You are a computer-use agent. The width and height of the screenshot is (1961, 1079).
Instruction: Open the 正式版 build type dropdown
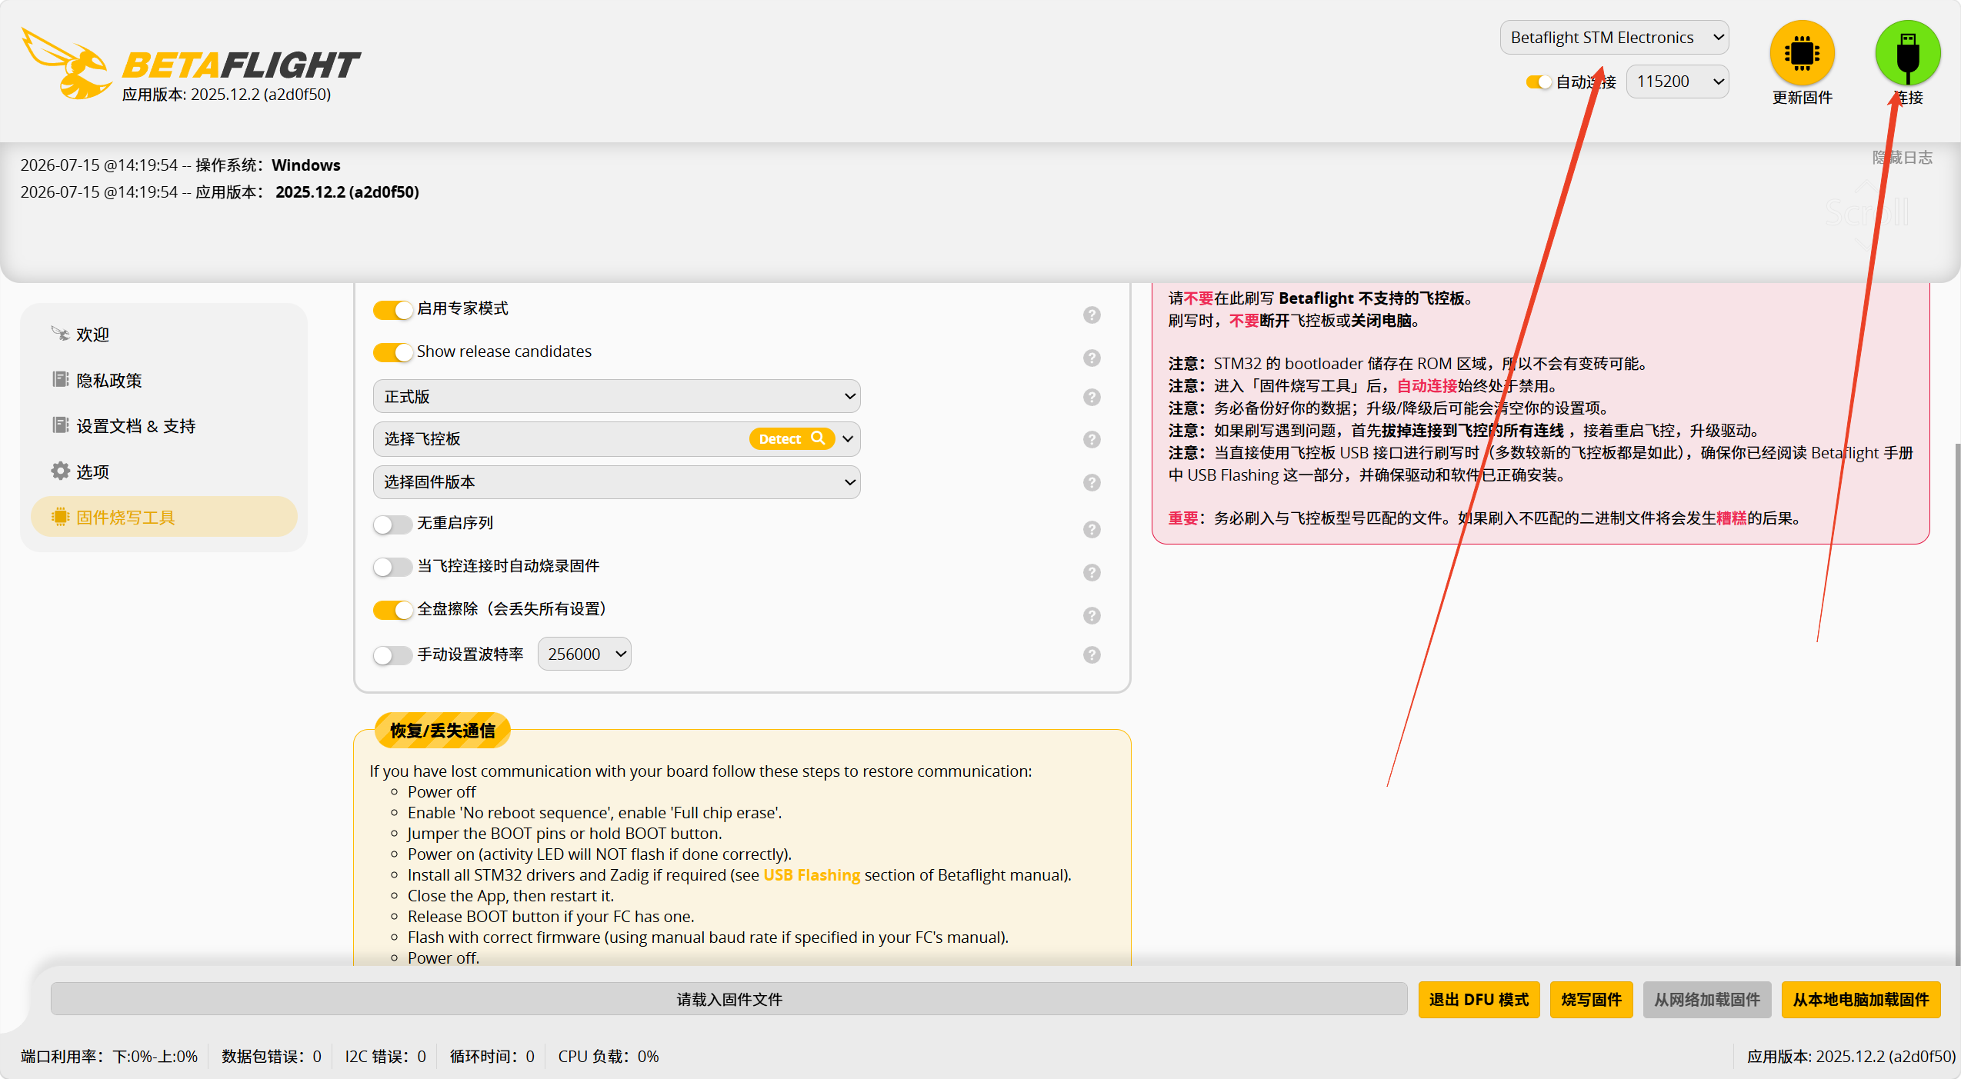[x=616, y=396]
